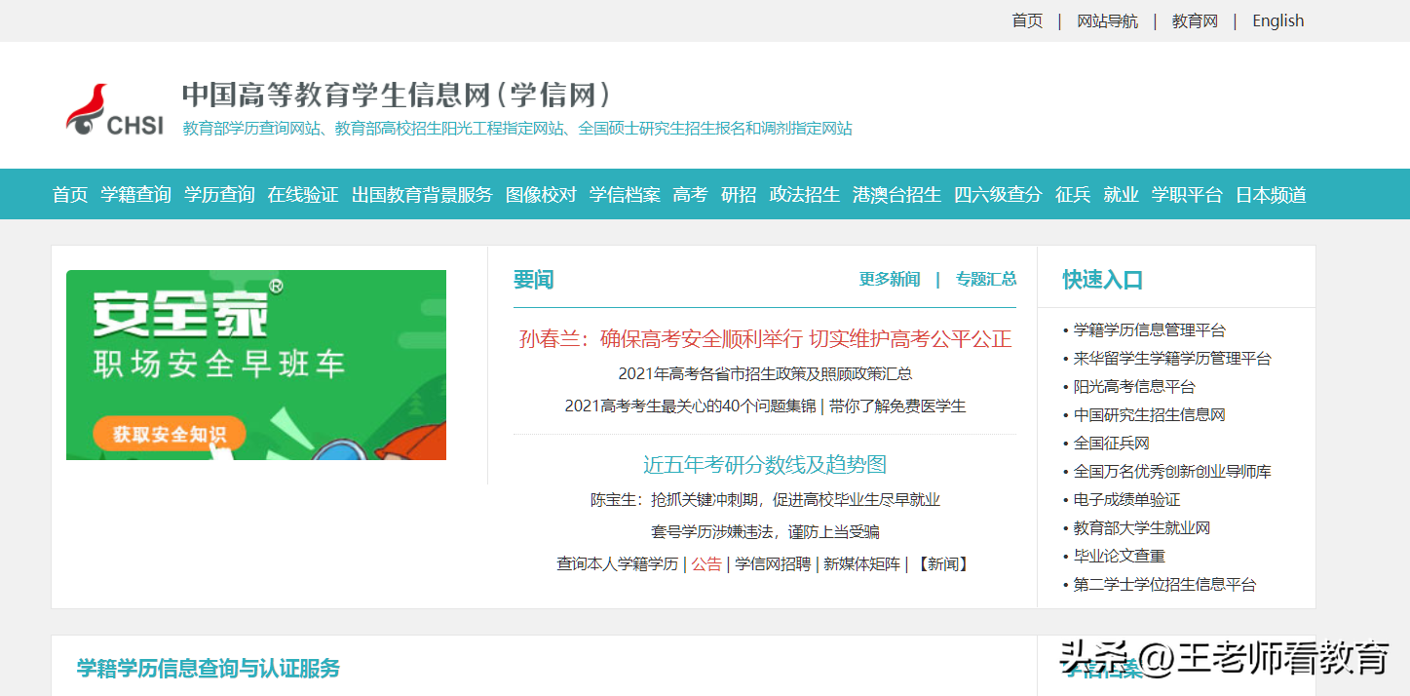Image resolution: width=1410 pixels, height=696 pixels.
Task: Click 学籍学历信息查询与认证服务 heading
Action: [x=209, y=669]
